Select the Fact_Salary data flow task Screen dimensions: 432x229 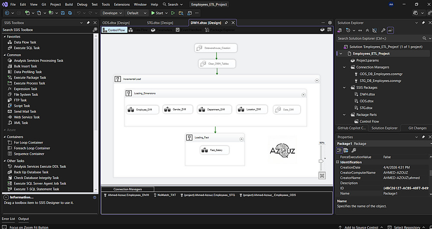pyautogui.click(x=215, y=150)
